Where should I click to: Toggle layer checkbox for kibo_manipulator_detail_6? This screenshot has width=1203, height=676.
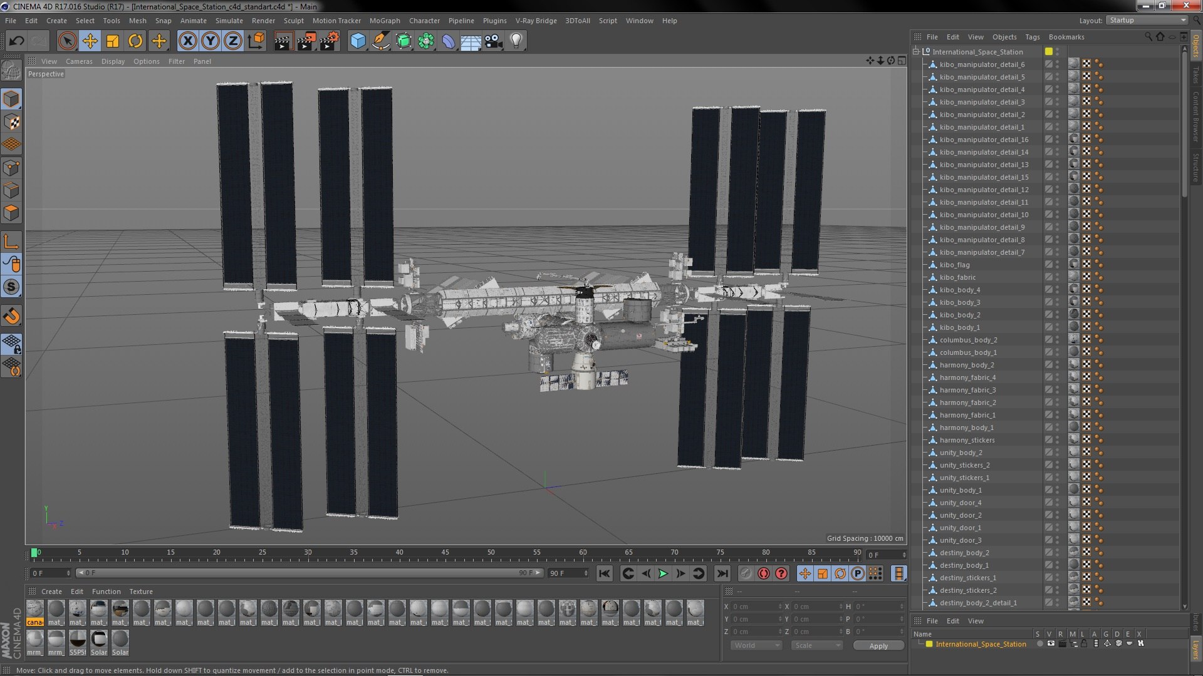[1048, 64]
